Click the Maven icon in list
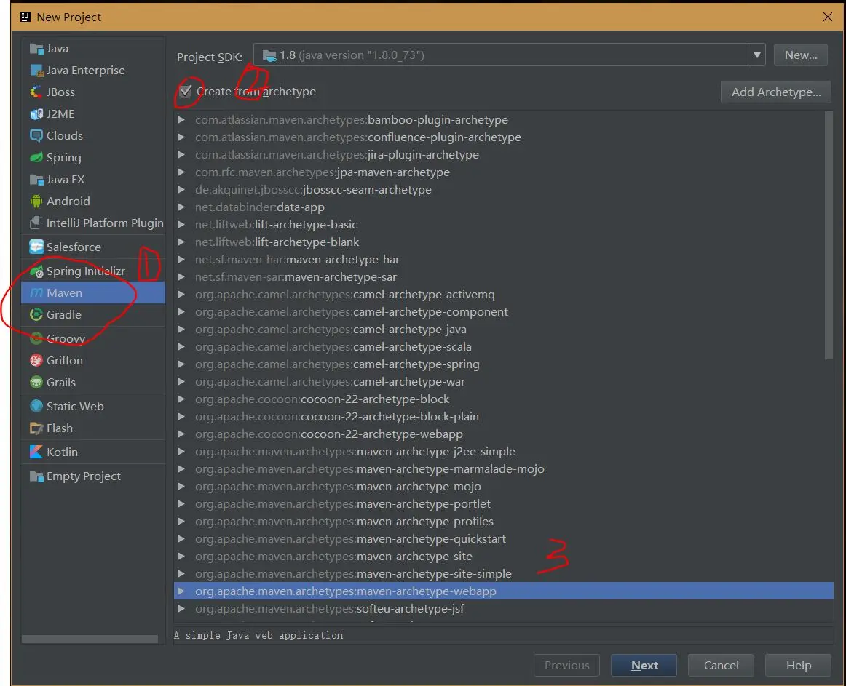The width and height of the screenshot is (846, 686). pos(36,293)
